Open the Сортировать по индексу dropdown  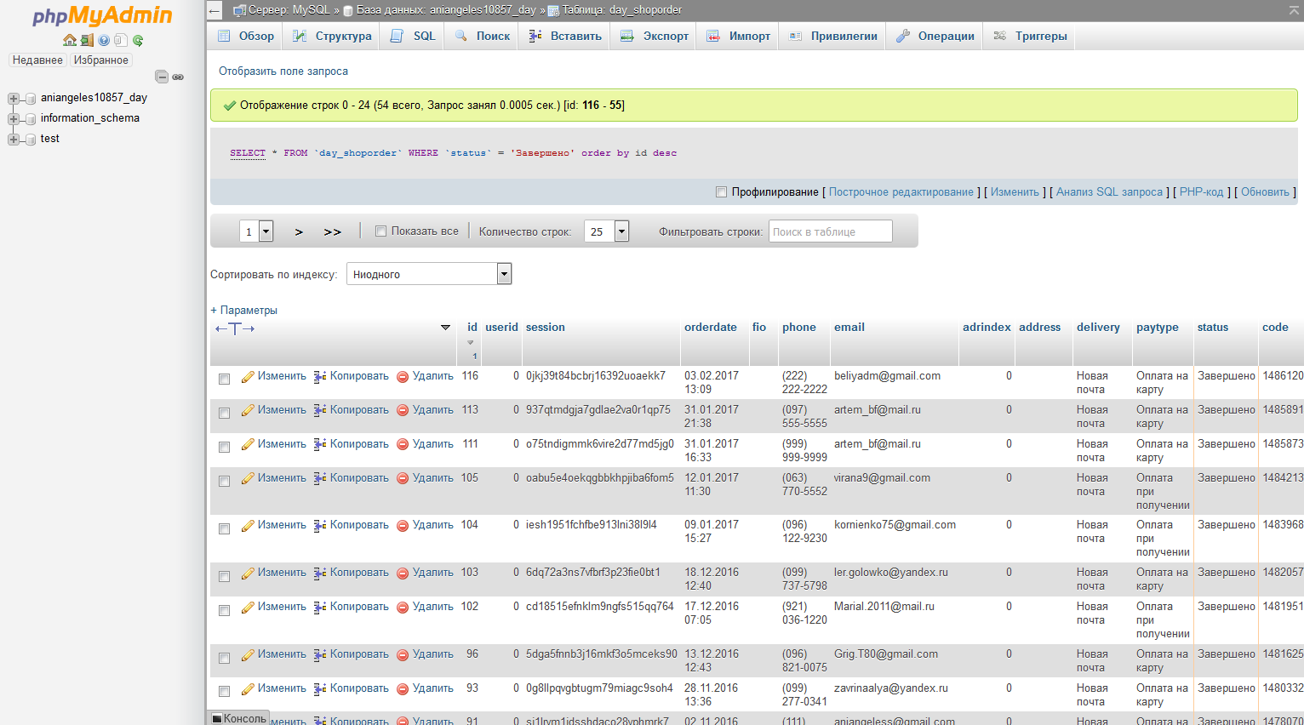[x=429, y=274]
